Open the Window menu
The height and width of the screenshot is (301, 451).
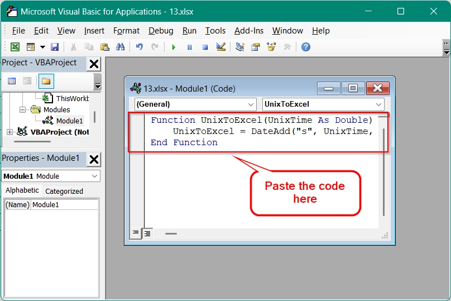point(287,31)
